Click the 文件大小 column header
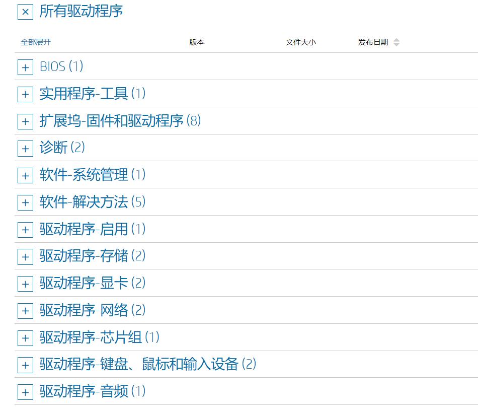The image size is (478, 413). coord(300,42)
